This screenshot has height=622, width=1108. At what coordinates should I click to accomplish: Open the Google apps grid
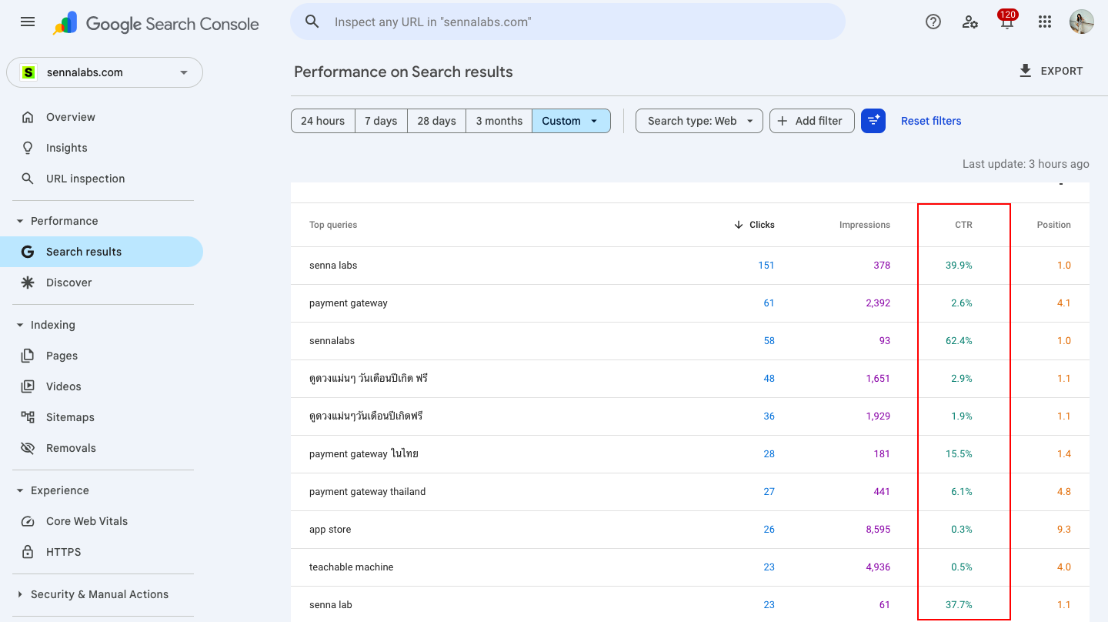pos(1044,22)
